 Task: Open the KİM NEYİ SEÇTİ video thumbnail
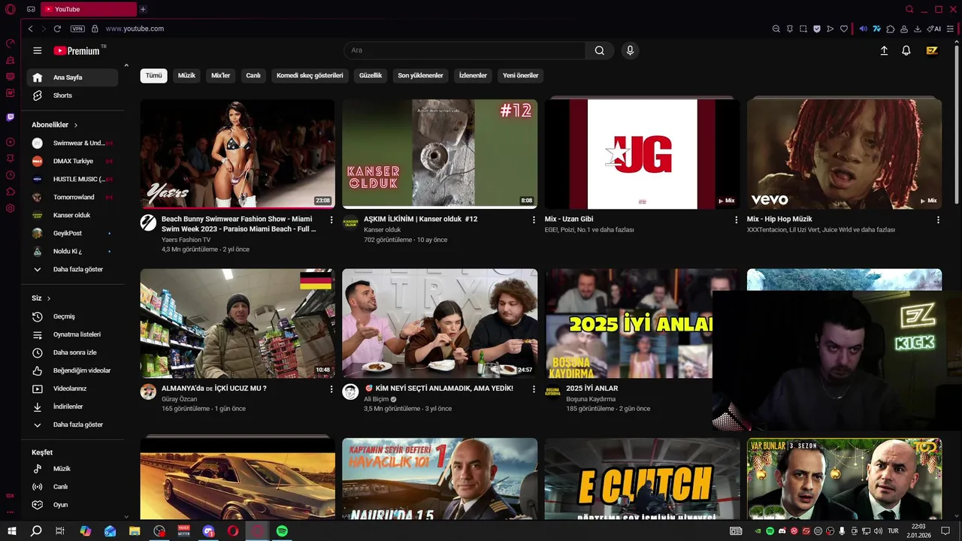440,324
